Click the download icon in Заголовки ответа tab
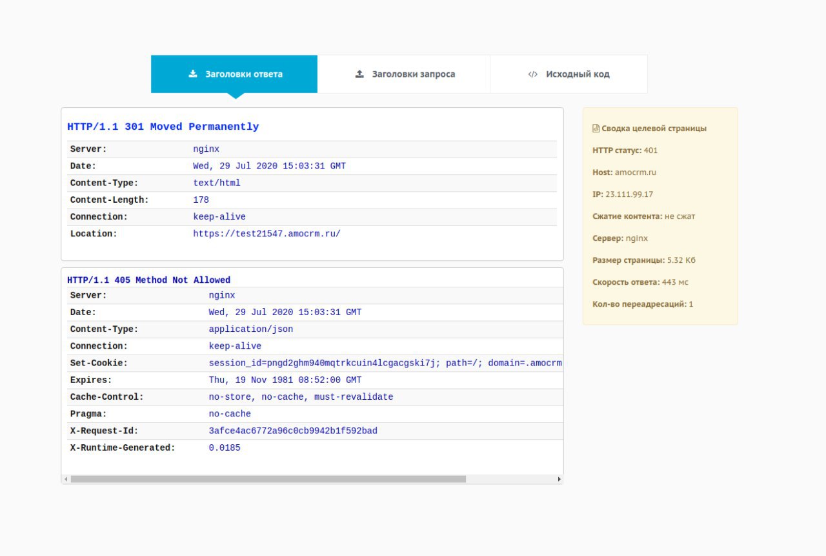Image resolution: width=826 pixels, height=556 pixels. [192, 74]
